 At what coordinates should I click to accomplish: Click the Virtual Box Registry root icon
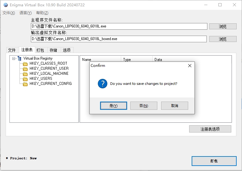[x=20, y=58]
